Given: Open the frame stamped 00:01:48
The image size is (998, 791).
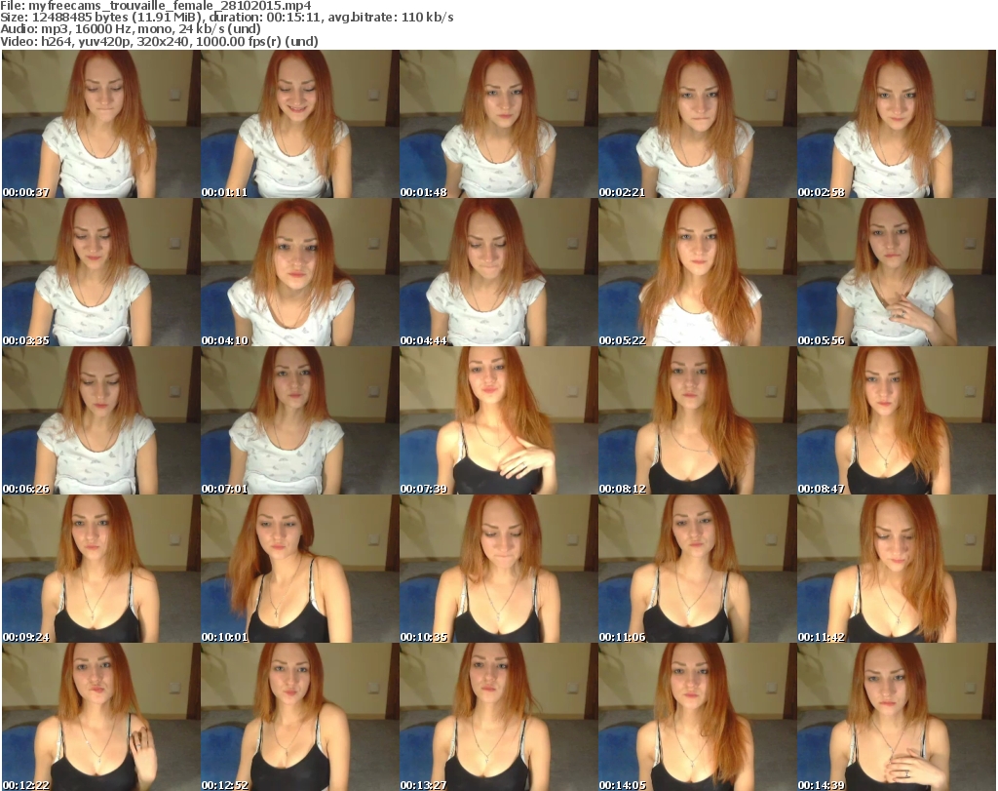Looking at the screenshot, I should click(x=498, y=124).
